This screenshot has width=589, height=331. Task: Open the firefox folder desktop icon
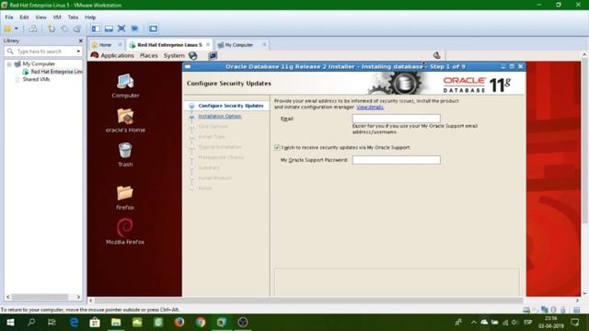(x=125, y=198)
